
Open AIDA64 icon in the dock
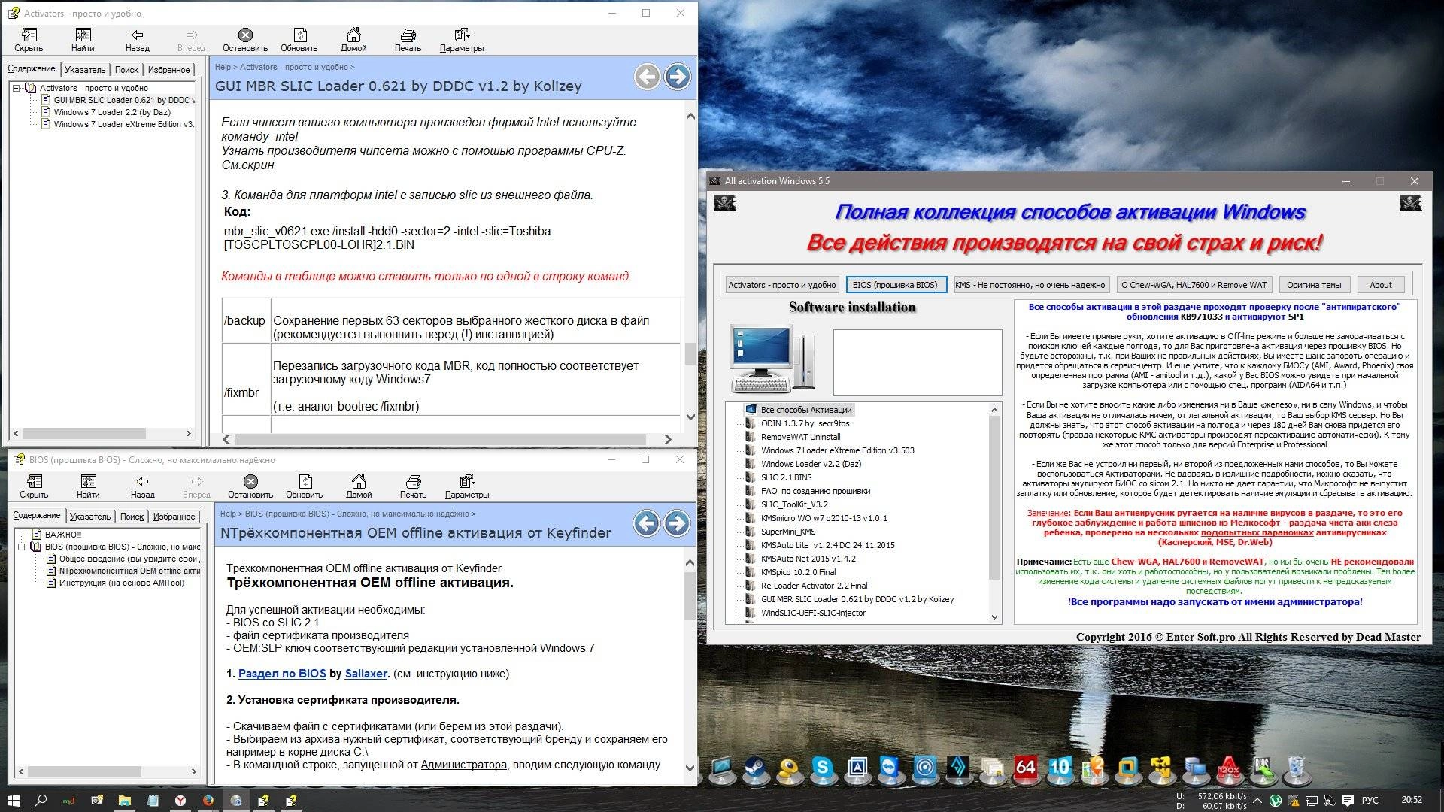pyautogui.click(x=1026, y=768)
